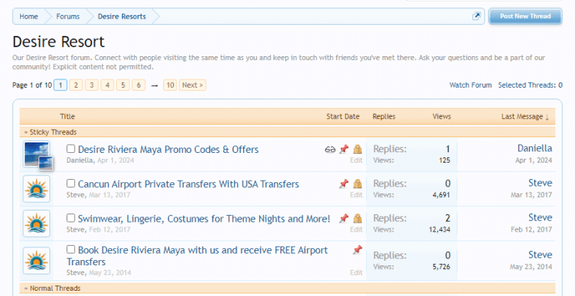
Task: Open Desire Riviera Maya Promo Codes & Offers thread
Action: [x=168, y=149]
